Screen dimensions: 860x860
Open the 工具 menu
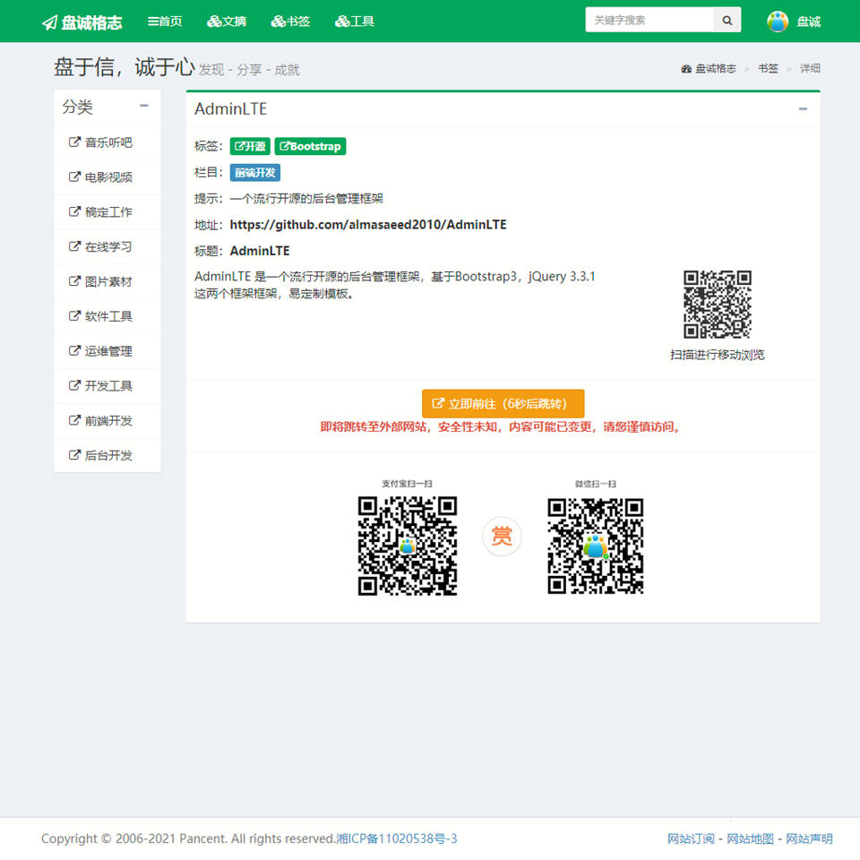pyautogui.click(x=355, y=21)
